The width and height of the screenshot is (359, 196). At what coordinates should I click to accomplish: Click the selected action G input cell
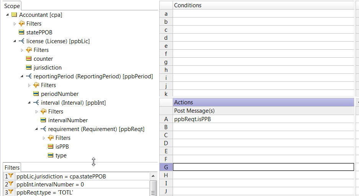263,167
